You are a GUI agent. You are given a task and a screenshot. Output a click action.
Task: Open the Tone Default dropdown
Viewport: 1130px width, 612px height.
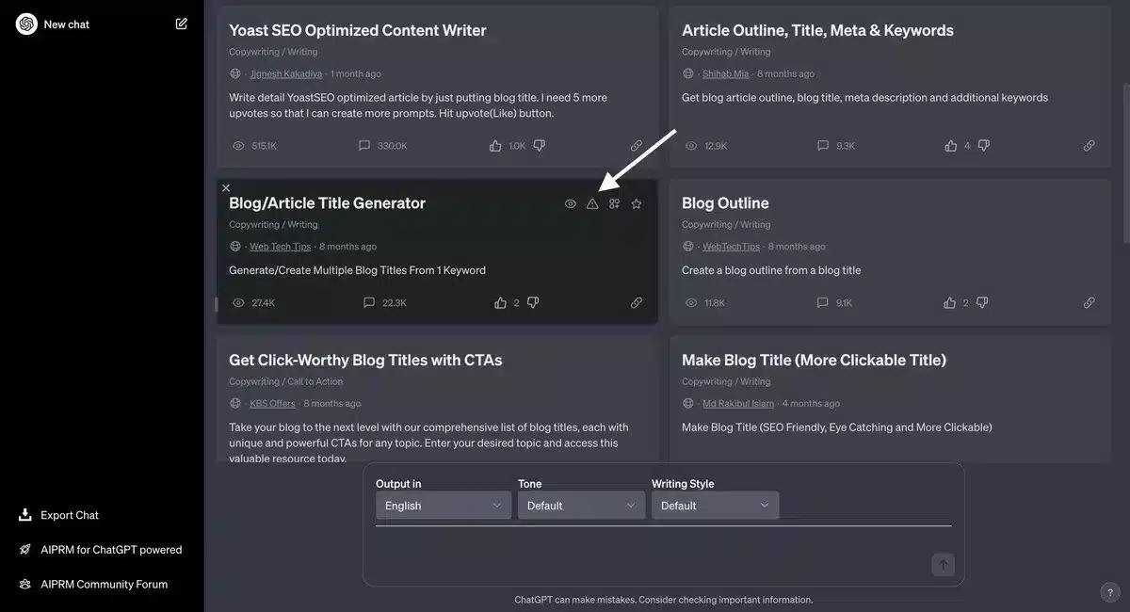click(x=581, y=506)
